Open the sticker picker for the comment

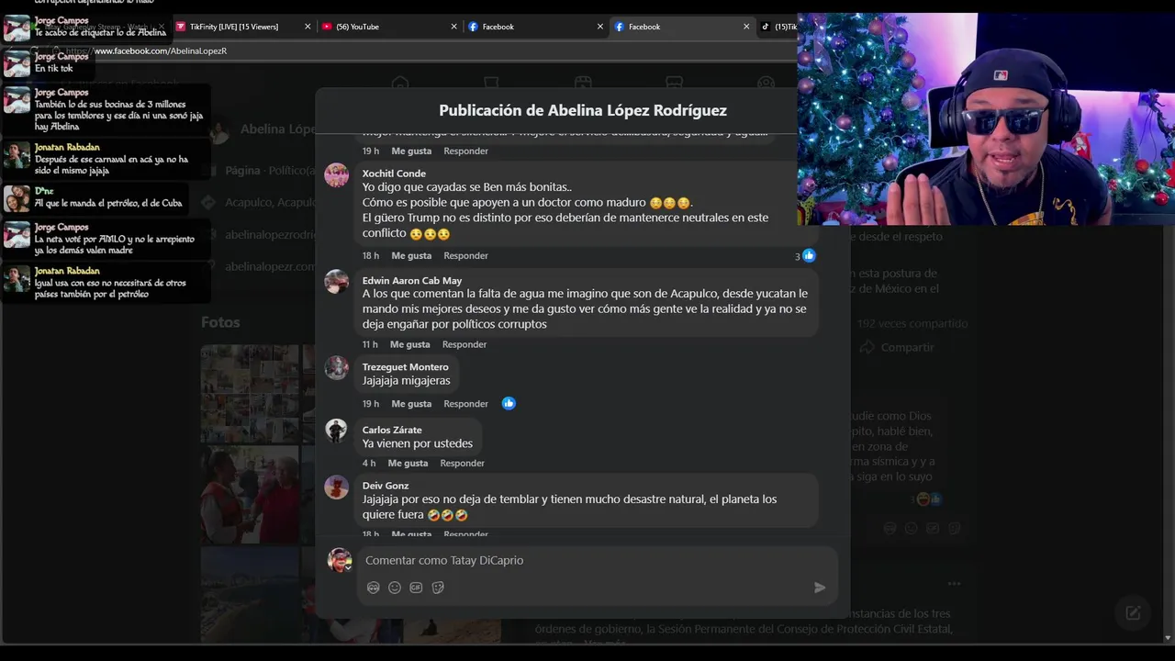point(438,588)
